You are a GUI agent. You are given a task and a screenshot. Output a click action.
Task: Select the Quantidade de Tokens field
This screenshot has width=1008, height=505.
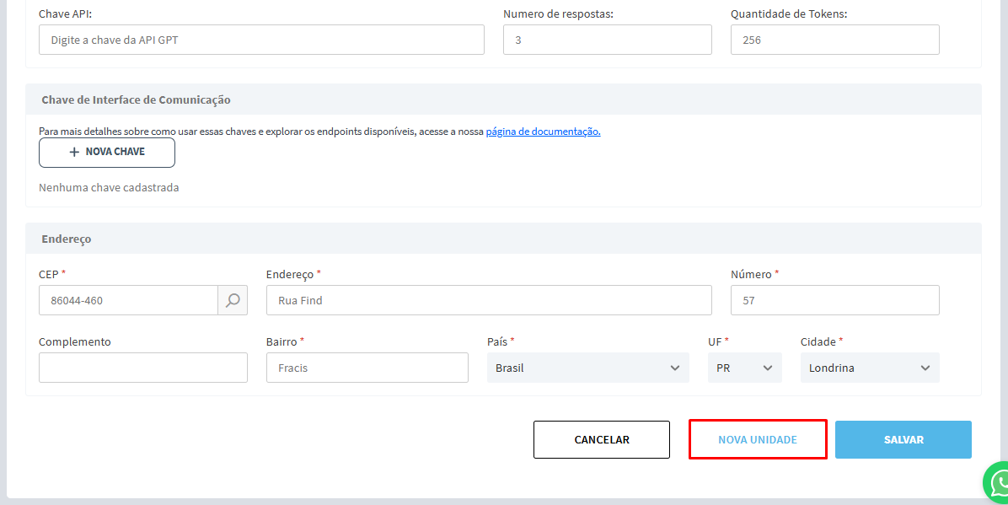[x=834, y=40]
